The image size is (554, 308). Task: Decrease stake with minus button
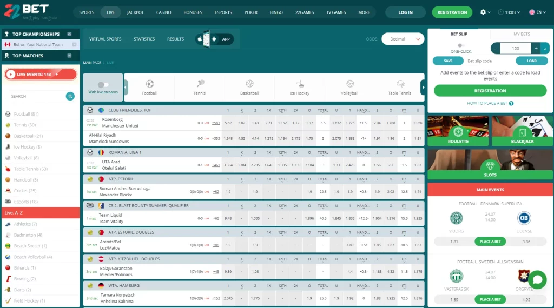tap(496, 48)
